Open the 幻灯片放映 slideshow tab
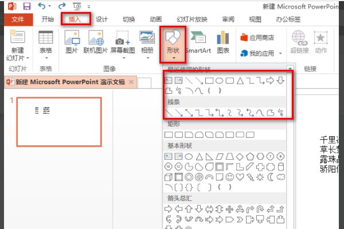Image resolution: width=344 pixels, height=229 pixels. 192,19
